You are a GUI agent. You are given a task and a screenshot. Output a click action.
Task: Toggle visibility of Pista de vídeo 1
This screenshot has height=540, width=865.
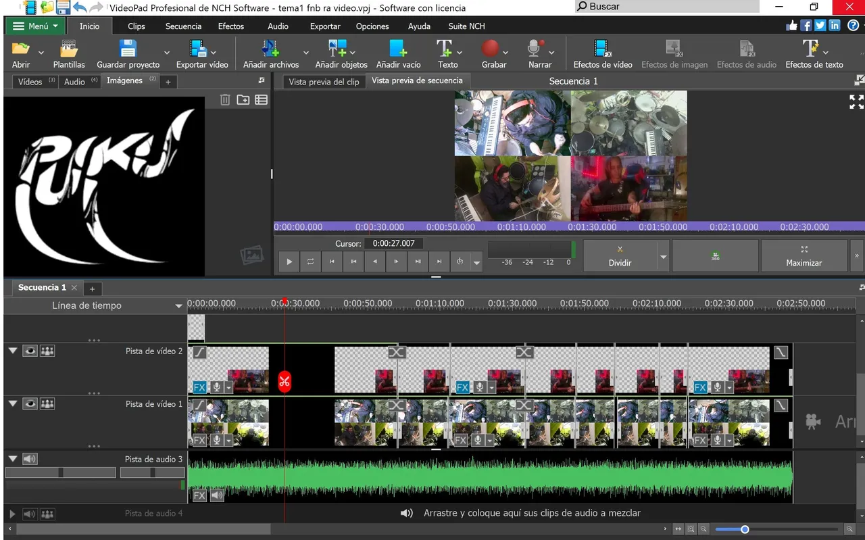tap(30, 403)
